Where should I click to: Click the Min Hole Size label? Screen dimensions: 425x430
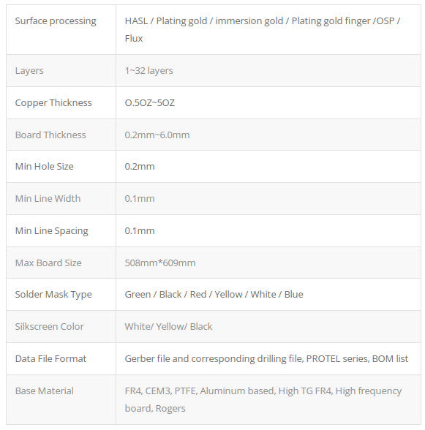pos(44,167)
